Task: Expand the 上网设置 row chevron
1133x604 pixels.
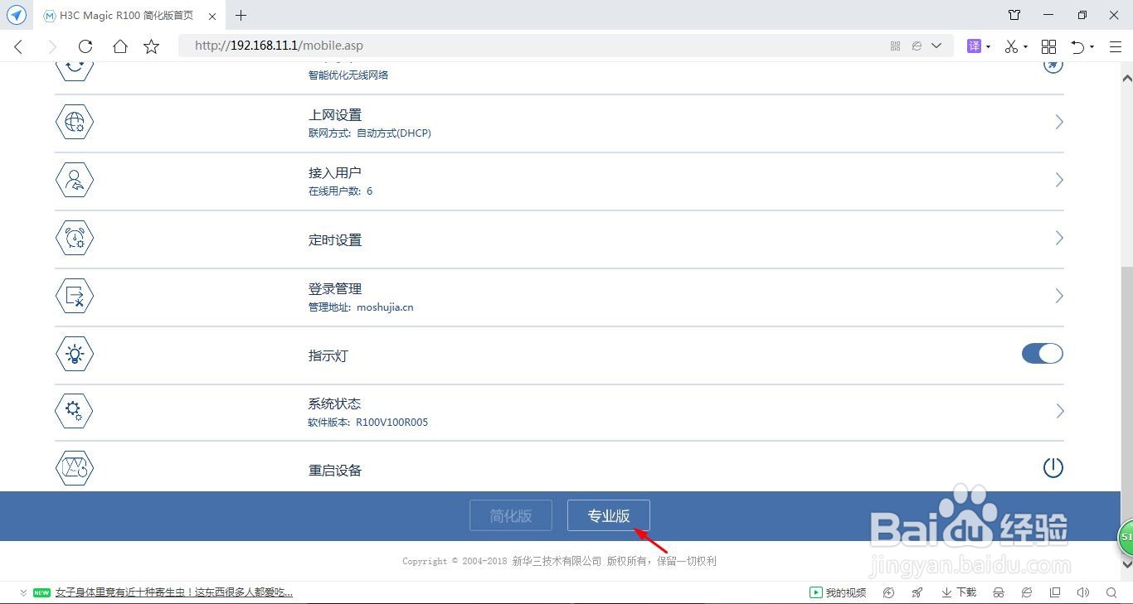Action: tap(1059, 122)
